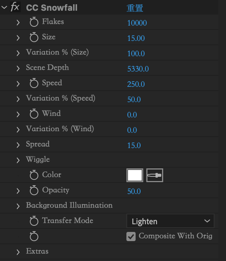
Task: Collapse the CC Snowfall effect group
Action: pyautogui.click(x=4, y=7)
